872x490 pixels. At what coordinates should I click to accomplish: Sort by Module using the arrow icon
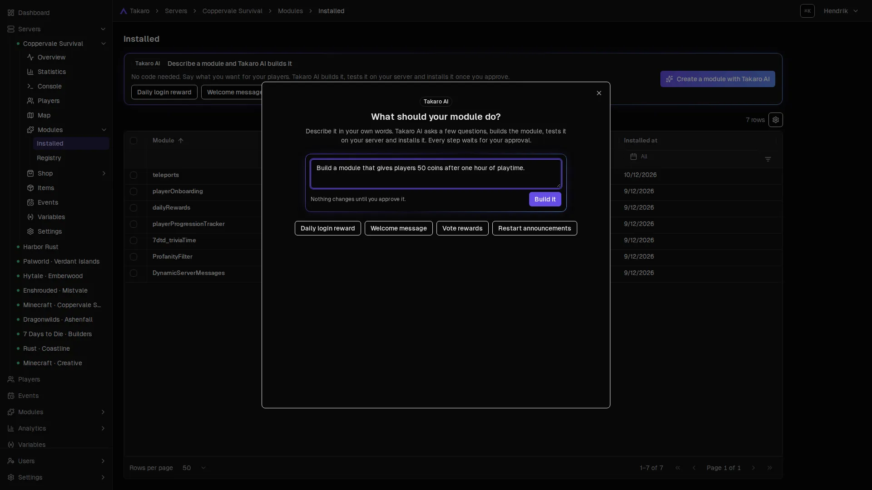click(181, 141)
